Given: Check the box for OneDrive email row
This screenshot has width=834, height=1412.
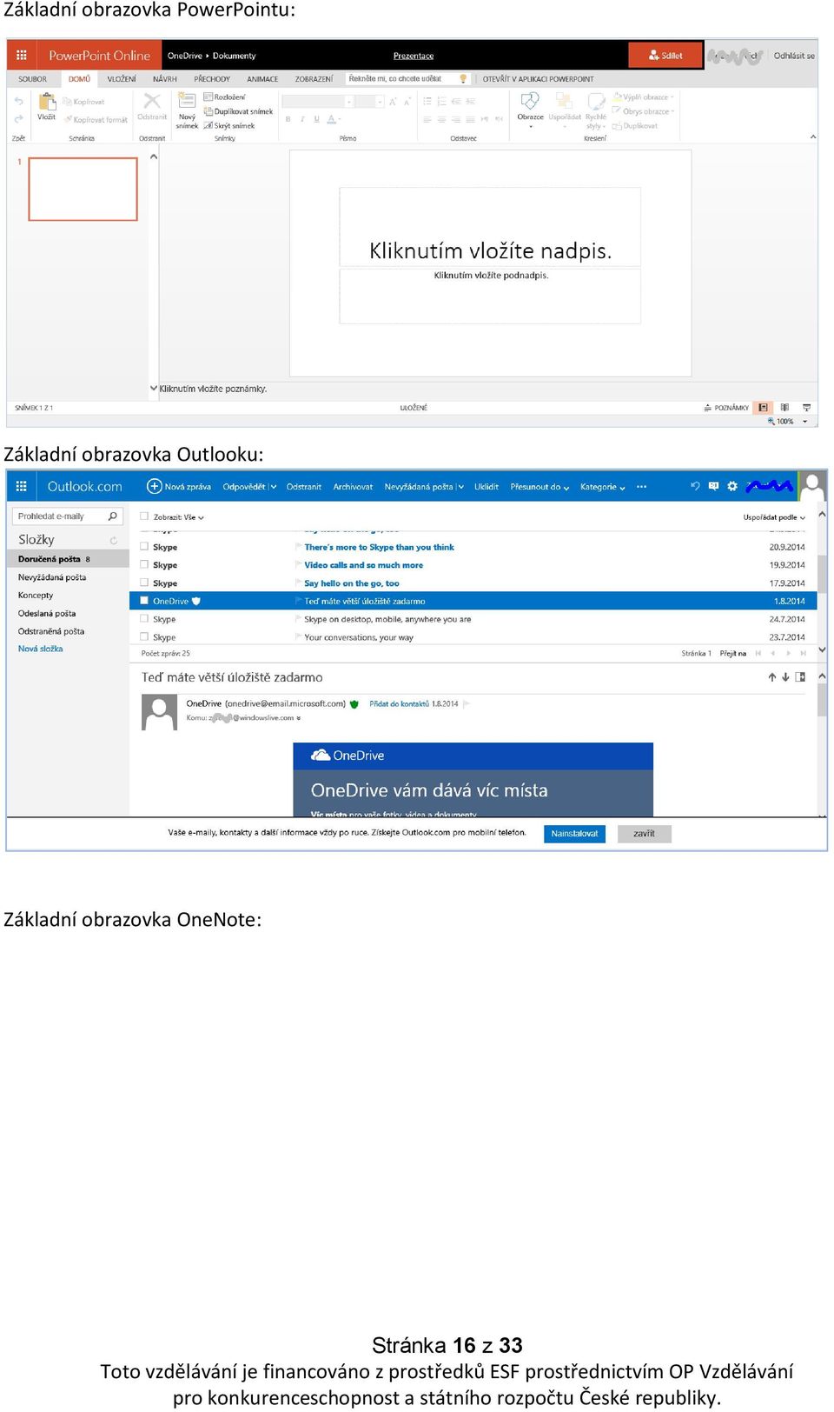Looking at the screenshot, I should [x=144, y=601].
